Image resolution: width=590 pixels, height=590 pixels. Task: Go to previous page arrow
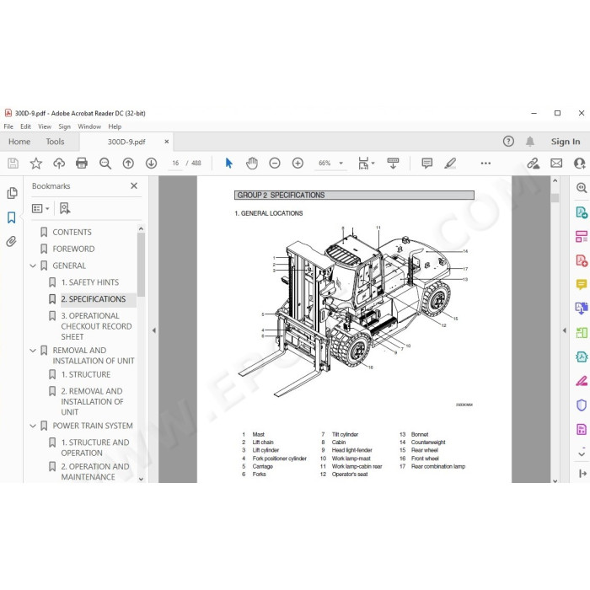coord(128,163)
